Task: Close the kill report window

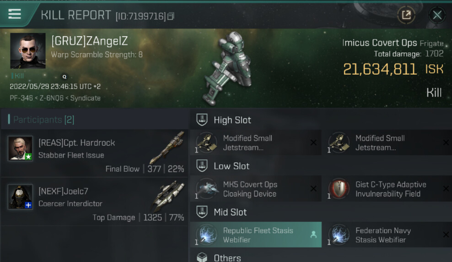Action: (x=437, y=15)
